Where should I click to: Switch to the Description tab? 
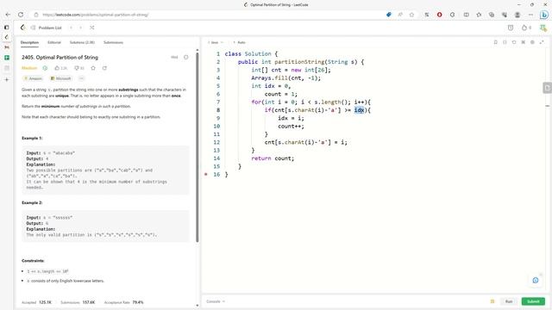[29, 42]
